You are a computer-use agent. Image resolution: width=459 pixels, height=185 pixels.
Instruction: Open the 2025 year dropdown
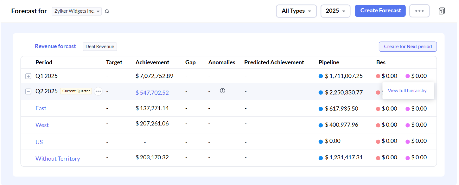(x=335, y=11)
